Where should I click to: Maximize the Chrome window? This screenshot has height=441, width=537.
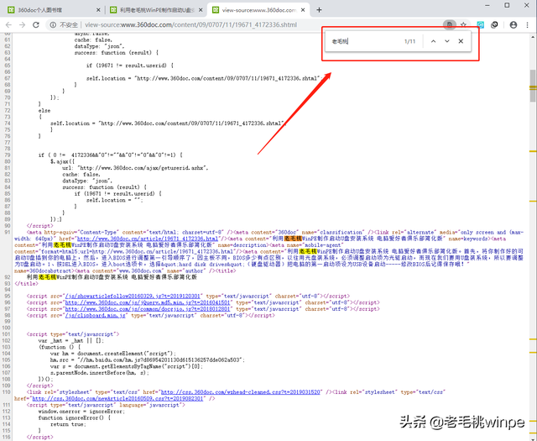point(507,5)
